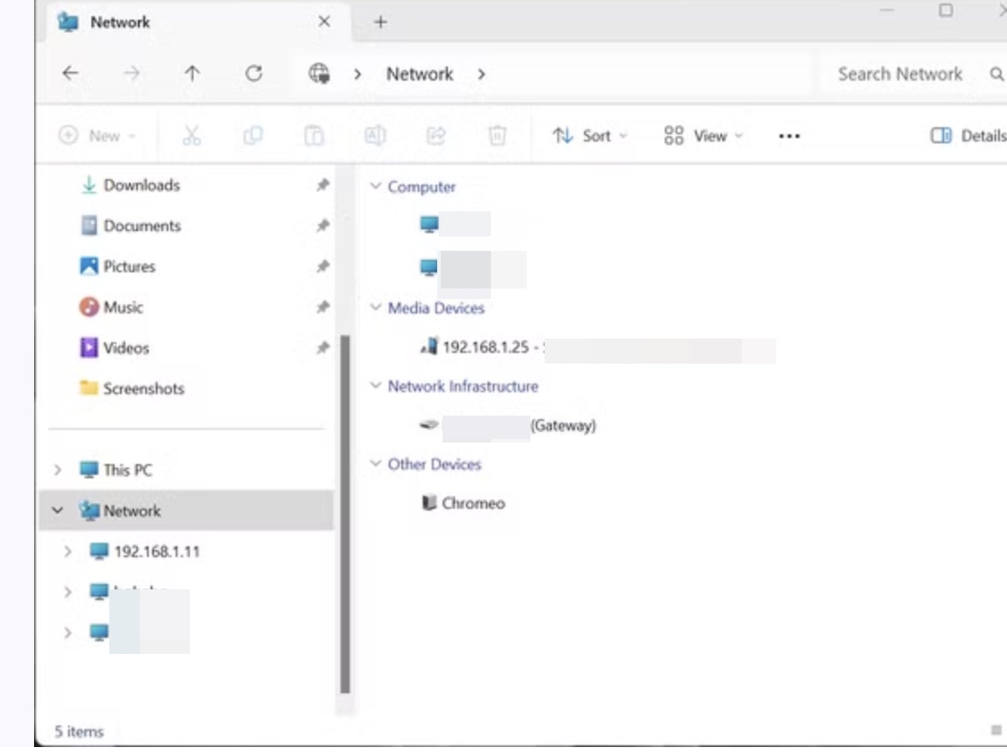
Task: Refresh the Network folder view
Action: (254, 73)
